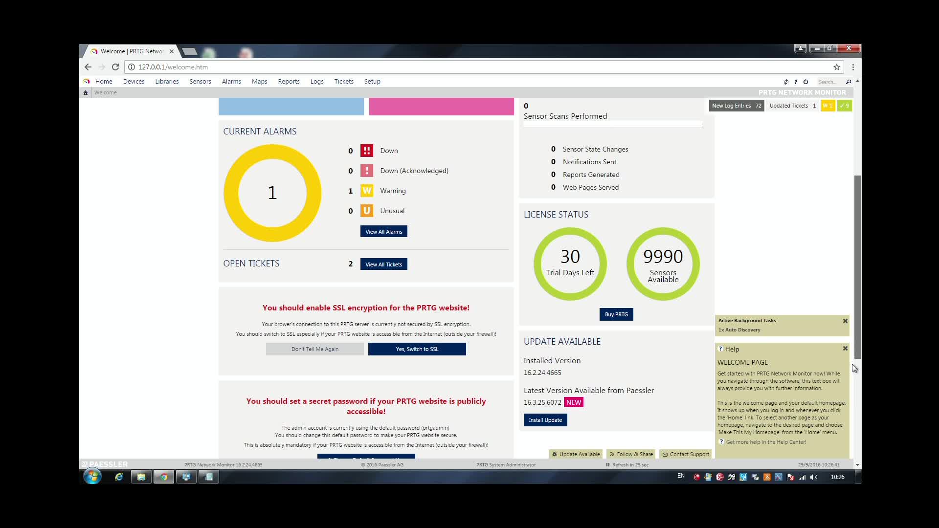Open the Reports menu

[x=289, y=82]
